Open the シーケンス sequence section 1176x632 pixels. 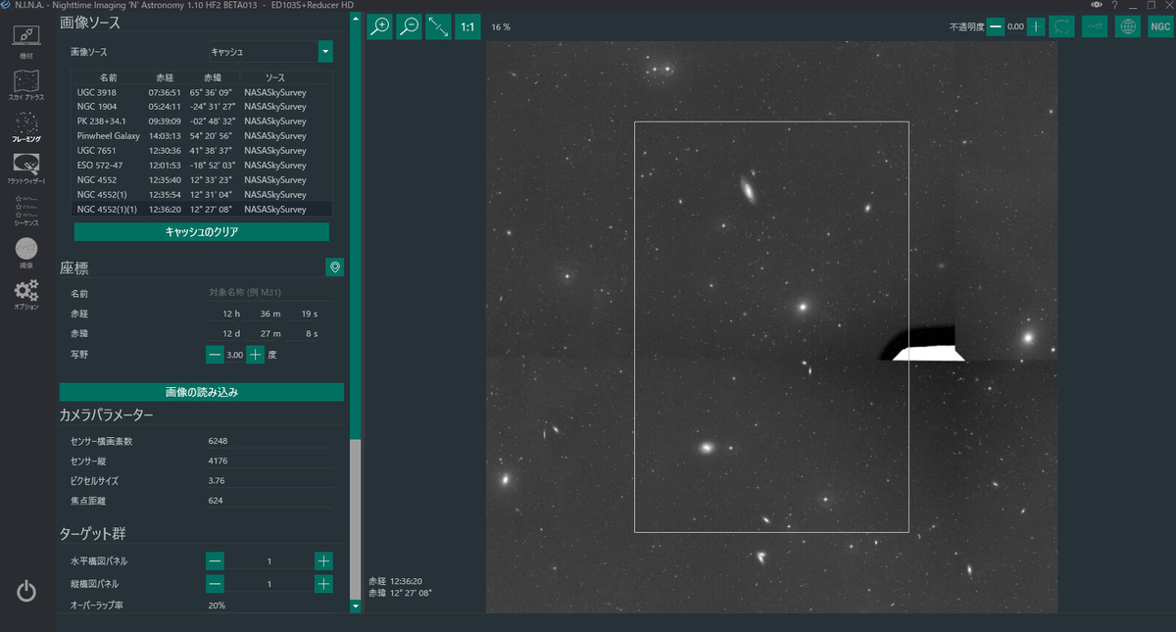click(26, 211)
